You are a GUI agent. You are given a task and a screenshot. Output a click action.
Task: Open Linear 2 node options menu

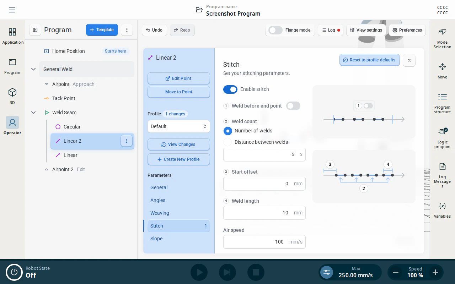[127, 141]
